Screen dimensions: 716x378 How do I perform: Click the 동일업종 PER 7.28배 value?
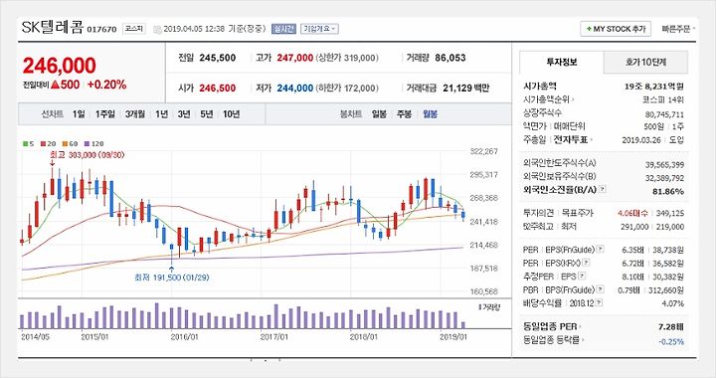click(671, 327)
